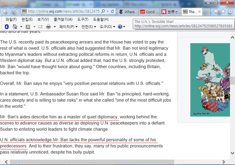Screen dimensions: 235x165
Task: Click the RSS feeds icon
Action: pos(28,27)
